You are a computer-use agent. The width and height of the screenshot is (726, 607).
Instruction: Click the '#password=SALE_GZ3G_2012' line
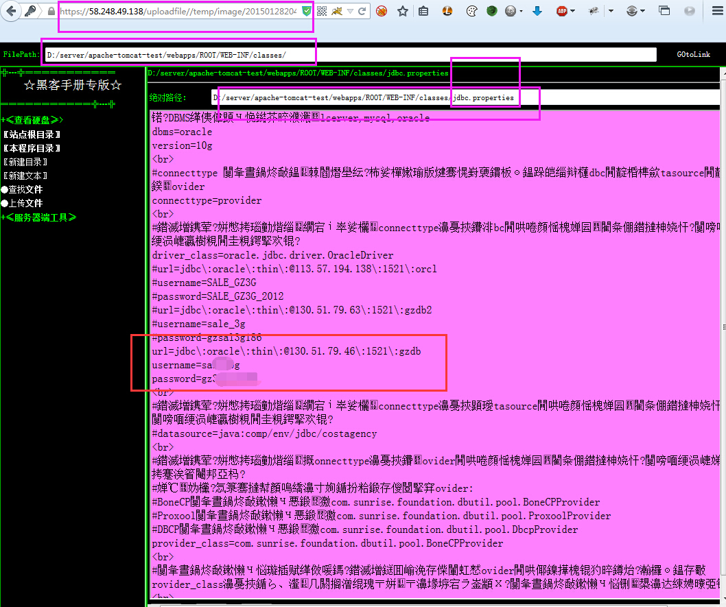(x=218, y=296)
